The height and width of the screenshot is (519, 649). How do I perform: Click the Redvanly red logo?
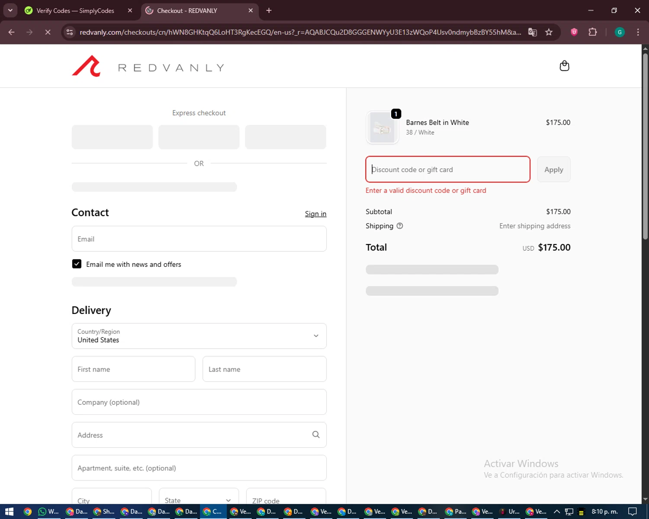pos(86,66)
